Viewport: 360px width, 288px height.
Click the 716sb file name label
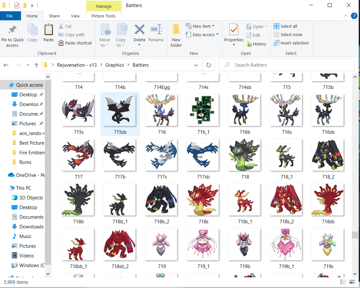(x=328, y=132)
